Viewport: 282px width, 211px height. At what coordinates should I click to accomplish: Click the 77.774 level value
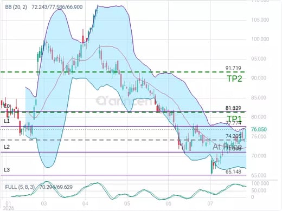click(233, 123)
